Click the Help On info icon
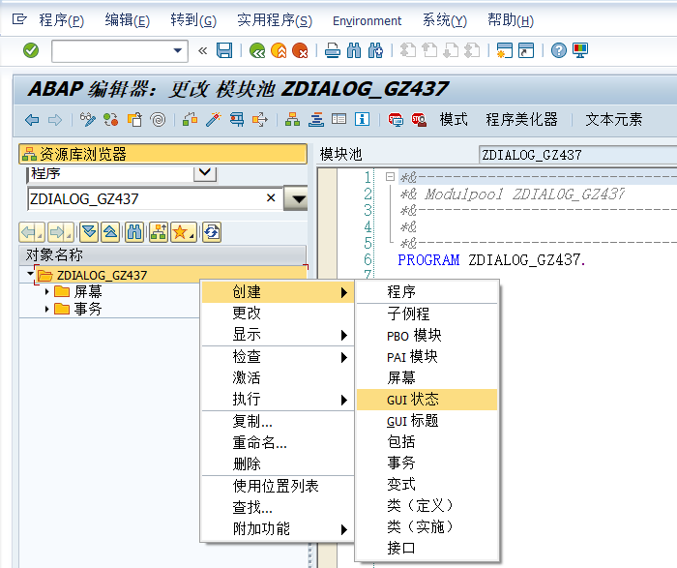677x568 pixels. click(x=363, y=119)
